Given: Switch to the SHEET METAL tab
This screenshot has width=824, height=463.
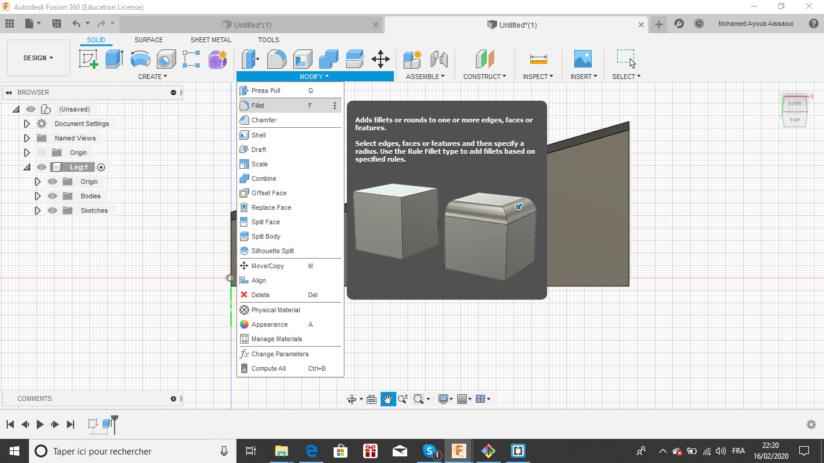Looking at the screenshot, I should [211, 40].
